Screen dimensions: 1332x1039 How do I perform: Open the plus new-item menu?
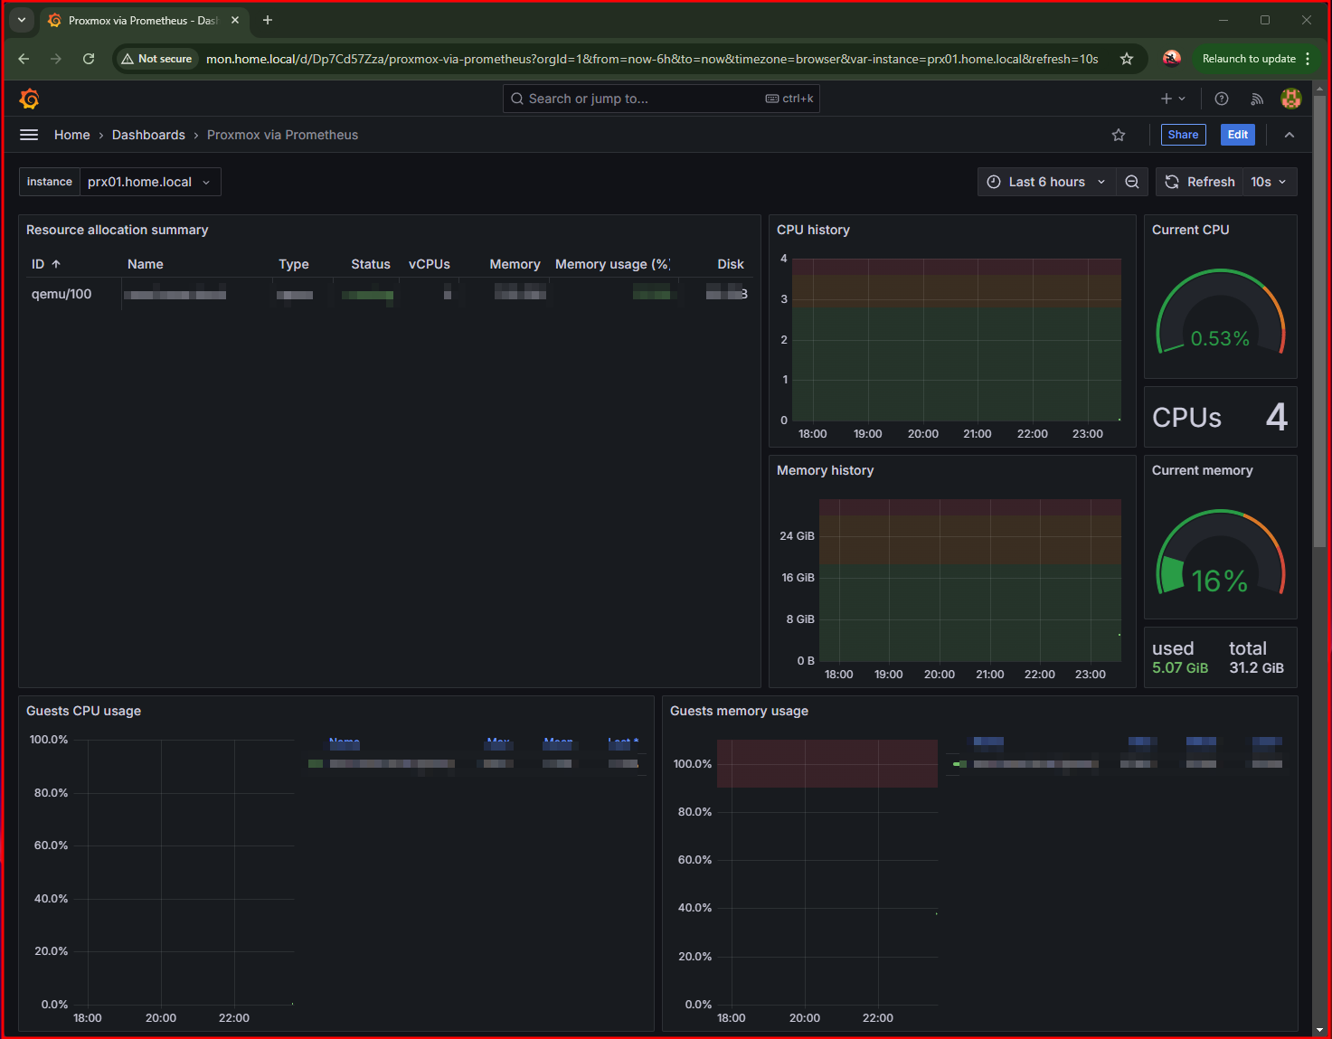click(x=1173, y=99)
